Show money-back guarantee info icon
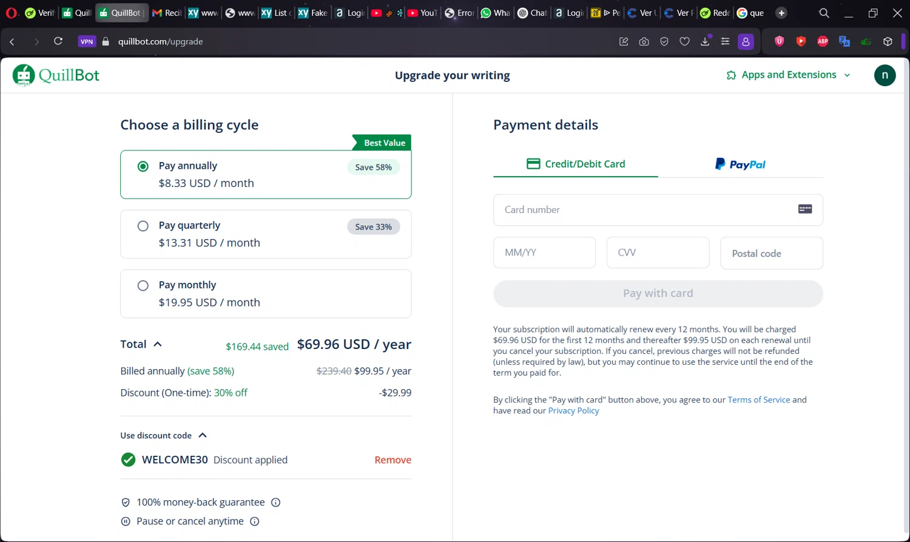910x542 pixels. pos(275,503)
